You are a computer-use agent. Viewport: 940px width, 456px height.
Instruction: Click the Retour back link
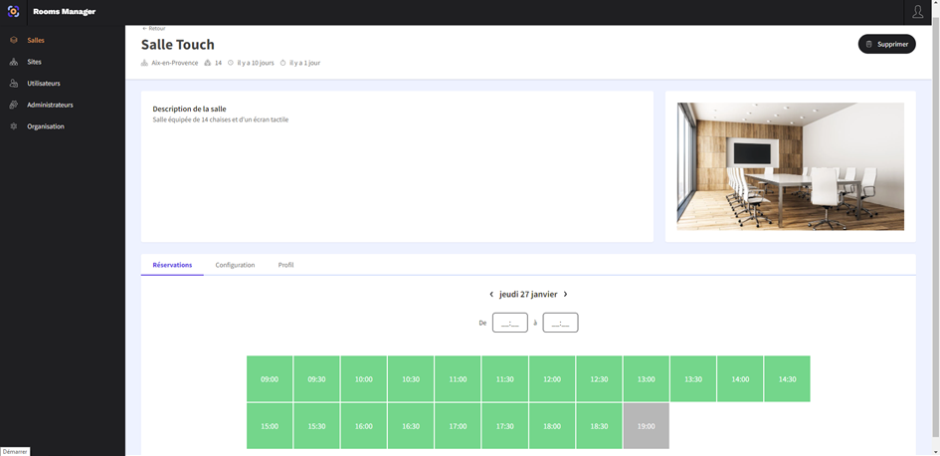tap(154, 29)
